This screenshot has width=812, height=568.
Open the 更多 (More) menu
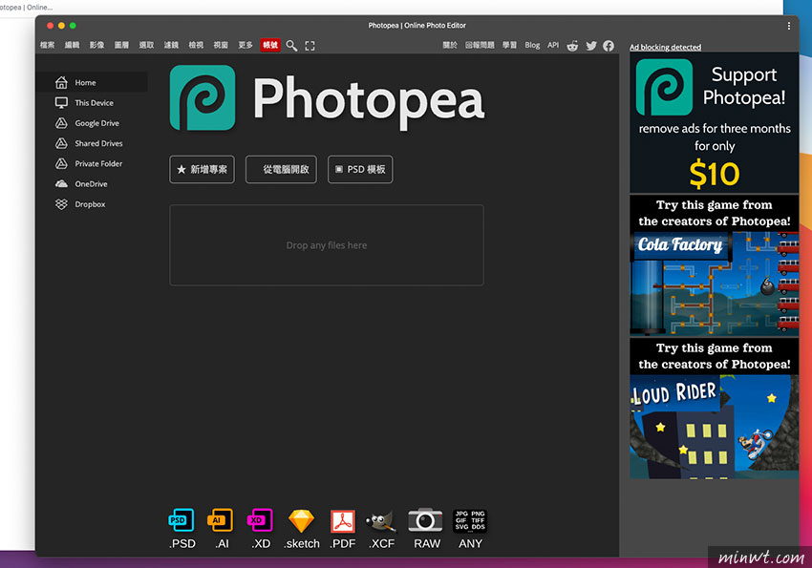tap(246, 45)
